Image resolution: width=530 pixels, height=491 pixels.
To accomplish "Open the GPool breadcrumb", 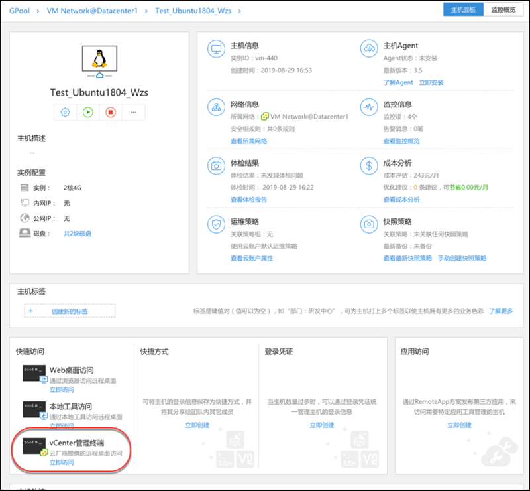I will (20, 11).
